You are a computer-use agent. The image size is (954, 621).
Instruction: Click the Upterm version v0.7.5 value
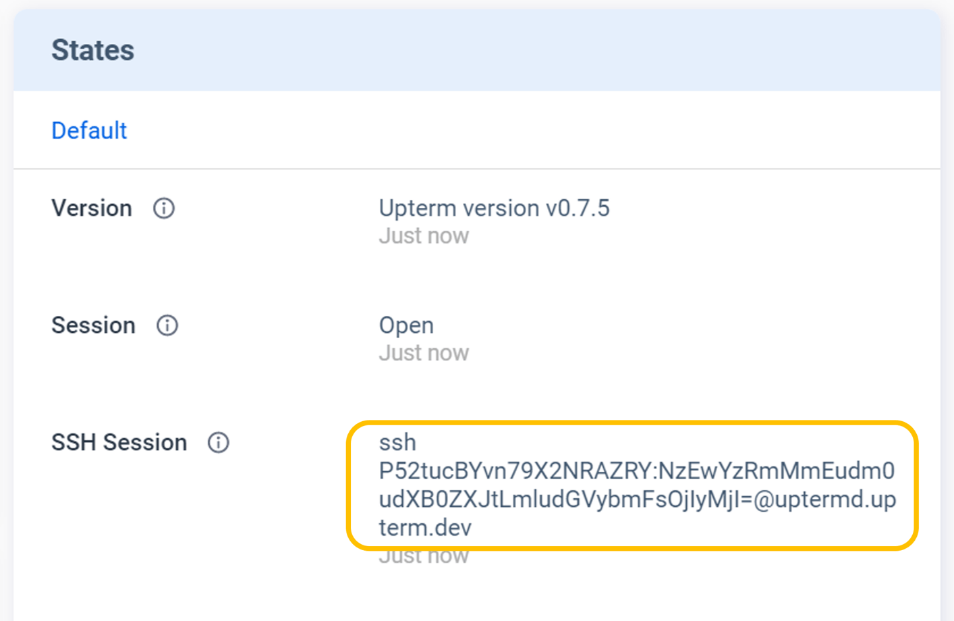494,209
